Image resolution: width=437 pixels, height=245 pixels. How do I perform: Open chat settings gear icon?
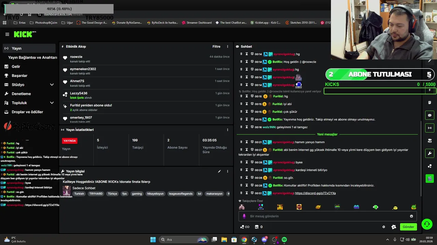click(x=384, y=227)
